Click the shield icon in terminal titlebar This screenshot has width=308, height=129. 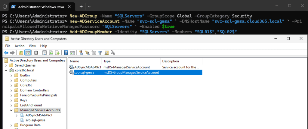pyautogui.click(x=5, y=7)
